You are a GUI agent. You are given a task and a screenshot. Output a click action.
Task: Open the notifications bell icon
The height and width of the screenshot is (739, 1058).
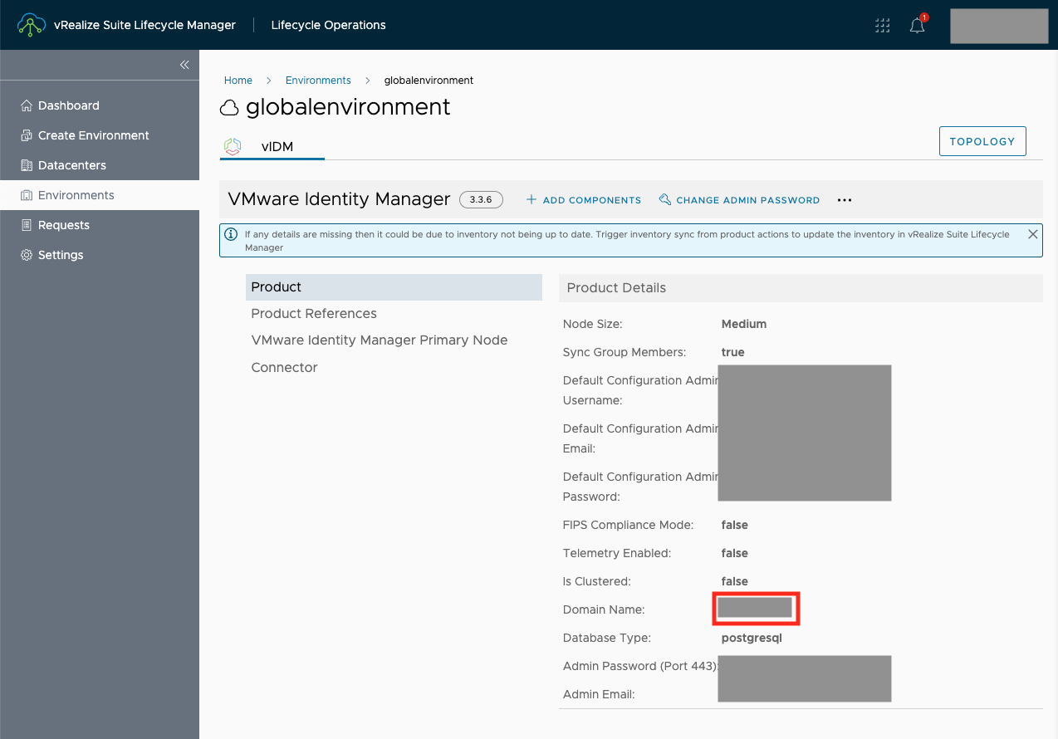tap(917, 25)
